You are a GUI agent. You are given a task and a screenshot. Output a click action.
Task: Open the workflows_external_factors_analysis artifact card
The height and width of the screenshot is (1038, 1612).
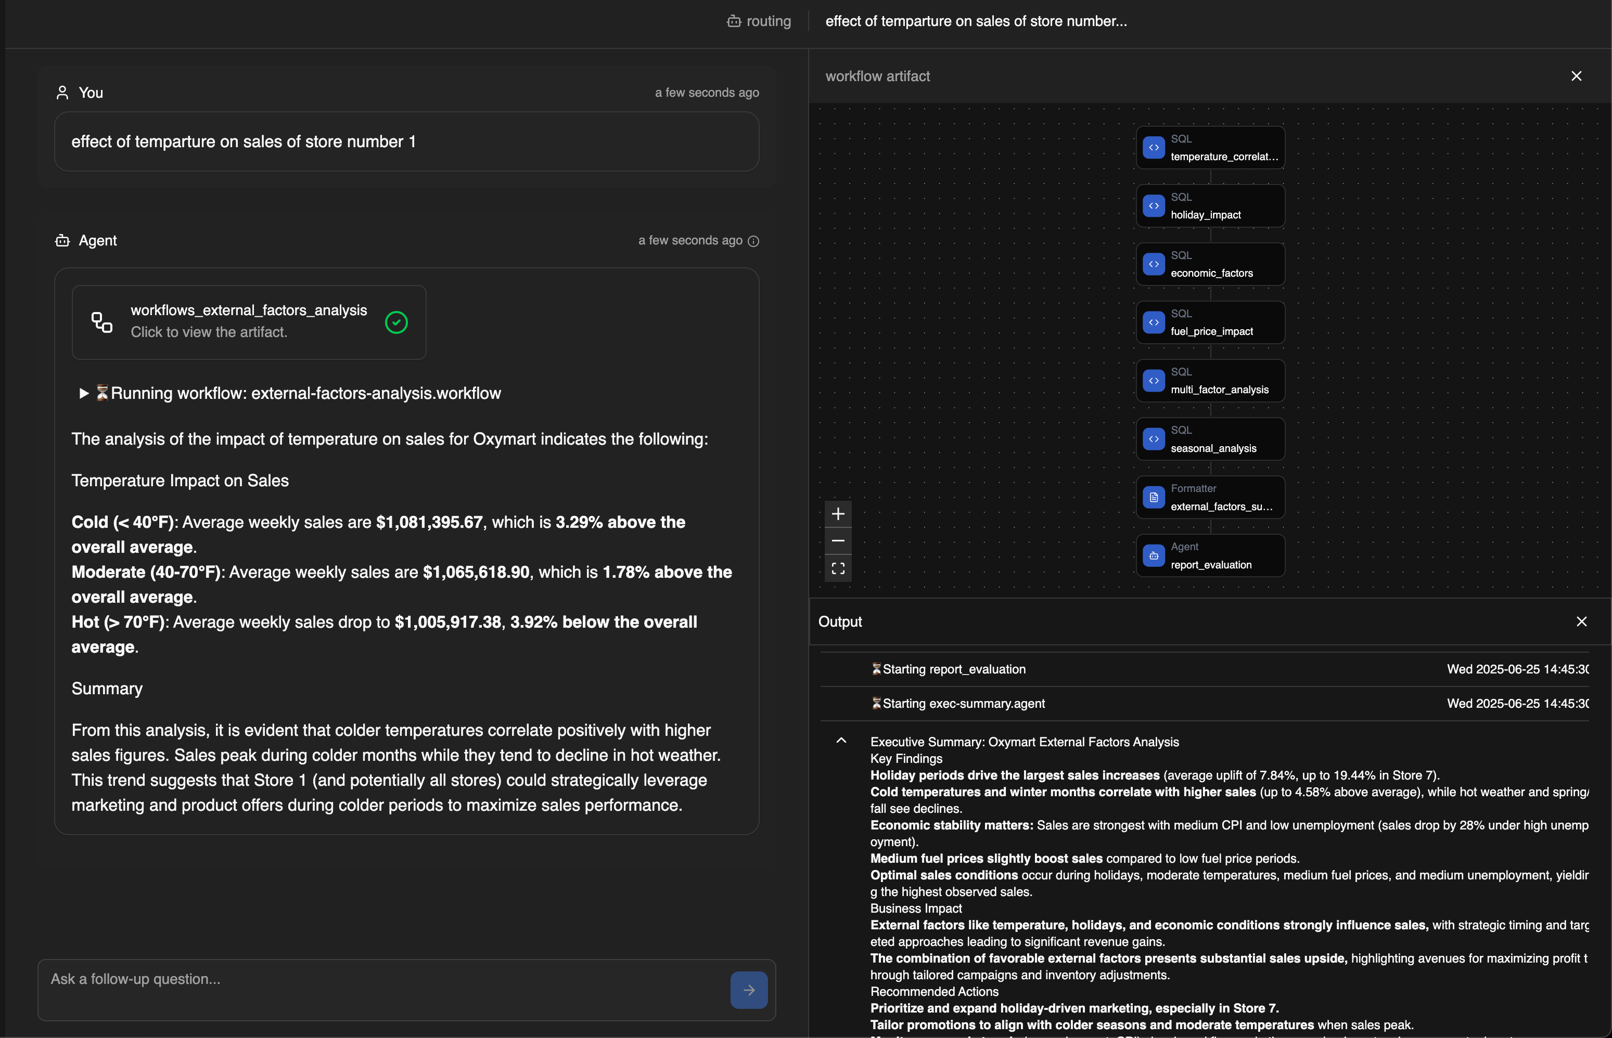pos(248,321)
